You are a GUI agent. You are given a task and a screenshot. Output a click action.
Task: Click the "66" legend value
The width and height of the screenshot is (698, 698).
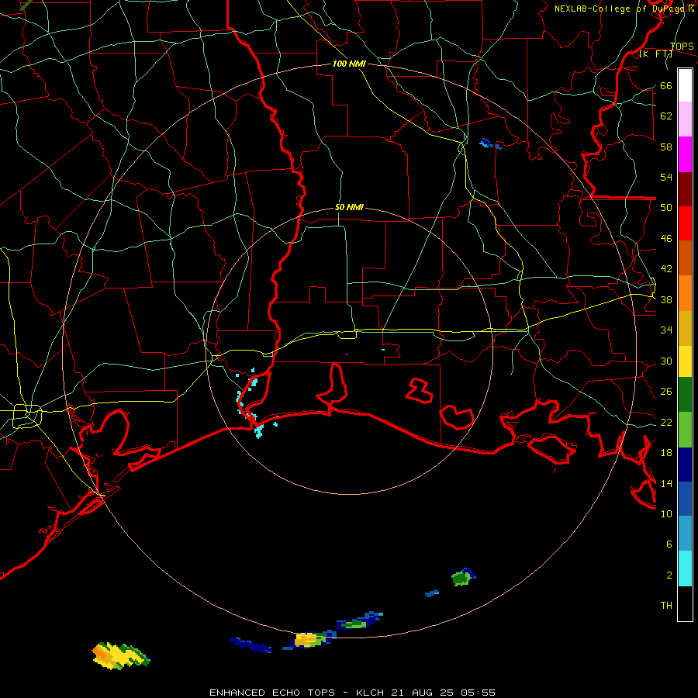pyautogui.click(x=666, y=85)
